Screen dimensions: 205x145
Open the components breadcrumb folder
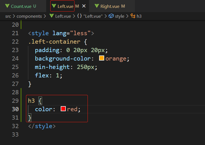pos(29,16)
